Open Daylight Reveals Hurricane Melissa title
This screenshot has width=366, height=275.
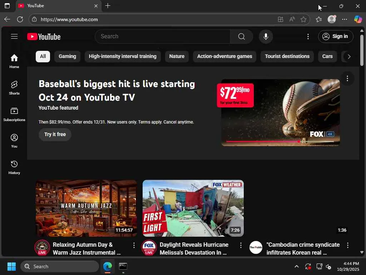pos(194,249)
